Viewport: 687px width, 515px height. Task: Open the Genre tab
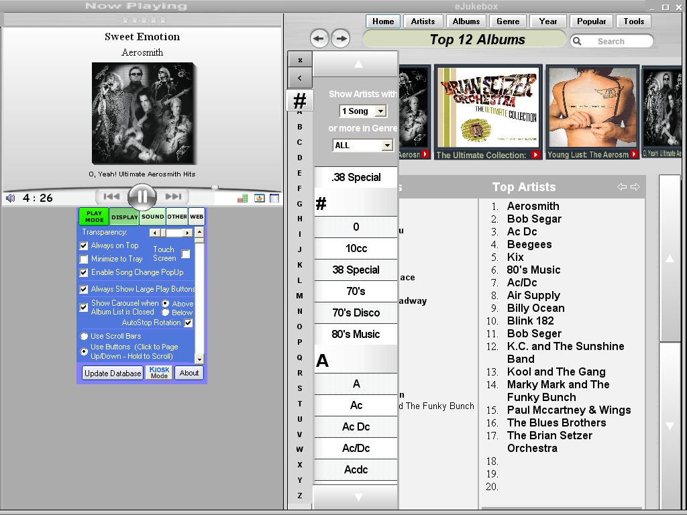tap(509, 21)
